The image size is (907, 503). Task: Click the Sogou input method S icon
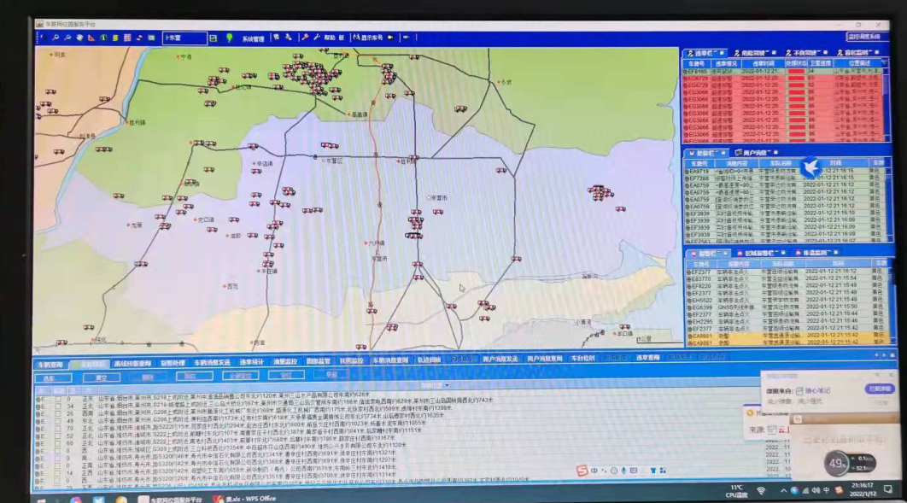(x=582, y=471)
